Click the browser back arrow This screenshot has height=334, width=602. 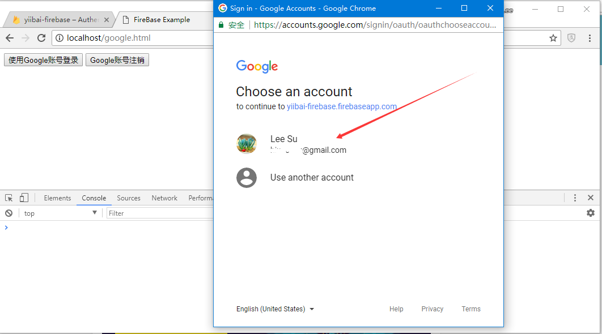pyautogui.click(x=10, y=38)
